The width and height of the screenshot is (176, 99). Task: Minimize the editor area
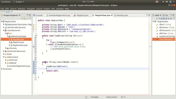click(x=147, y=15)
